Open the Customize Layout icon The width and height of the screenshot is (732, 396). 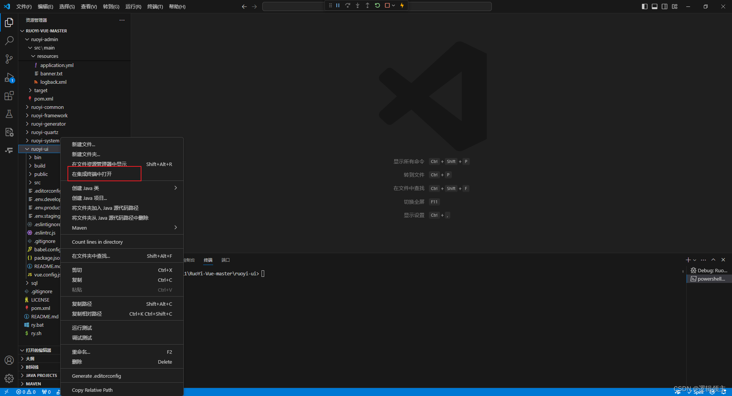click(x=675, y=6)
